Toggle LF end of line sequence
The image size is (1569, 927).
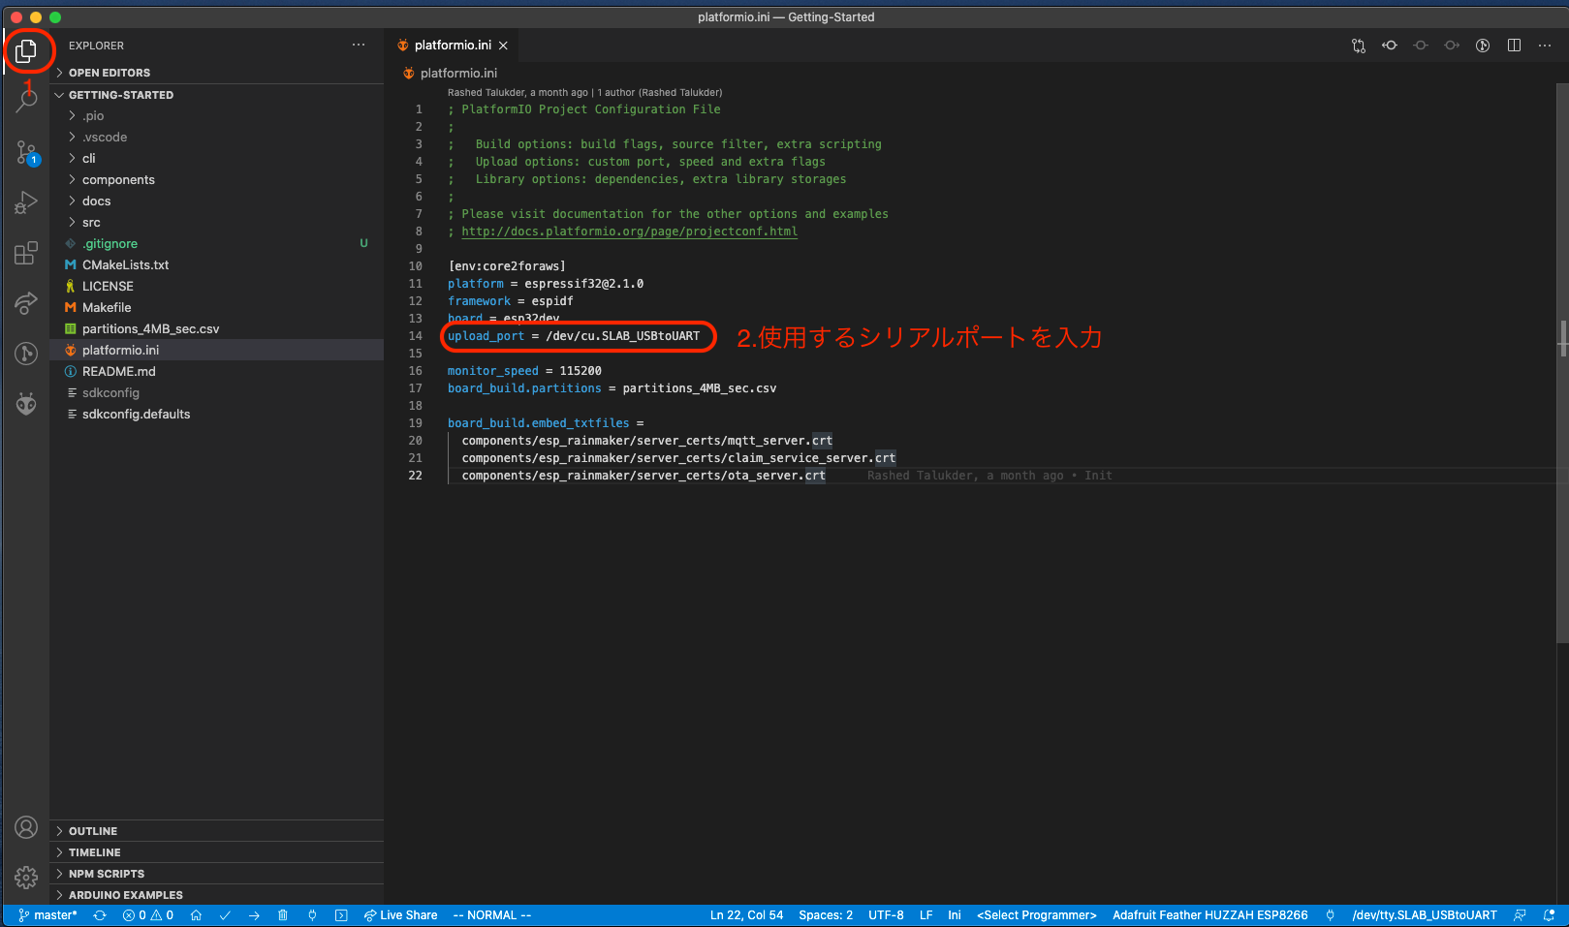coord(926,915)
